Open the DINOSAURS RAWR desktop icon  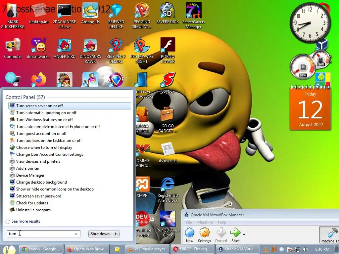point(90,50)
